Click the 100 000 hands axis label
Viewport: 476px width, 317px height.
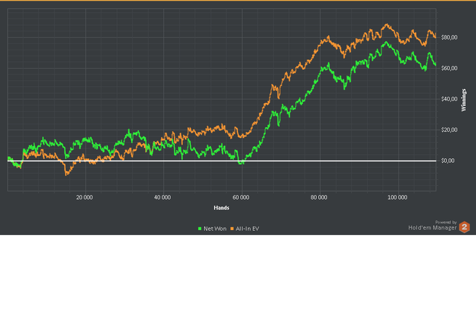(x=397, y=198)
